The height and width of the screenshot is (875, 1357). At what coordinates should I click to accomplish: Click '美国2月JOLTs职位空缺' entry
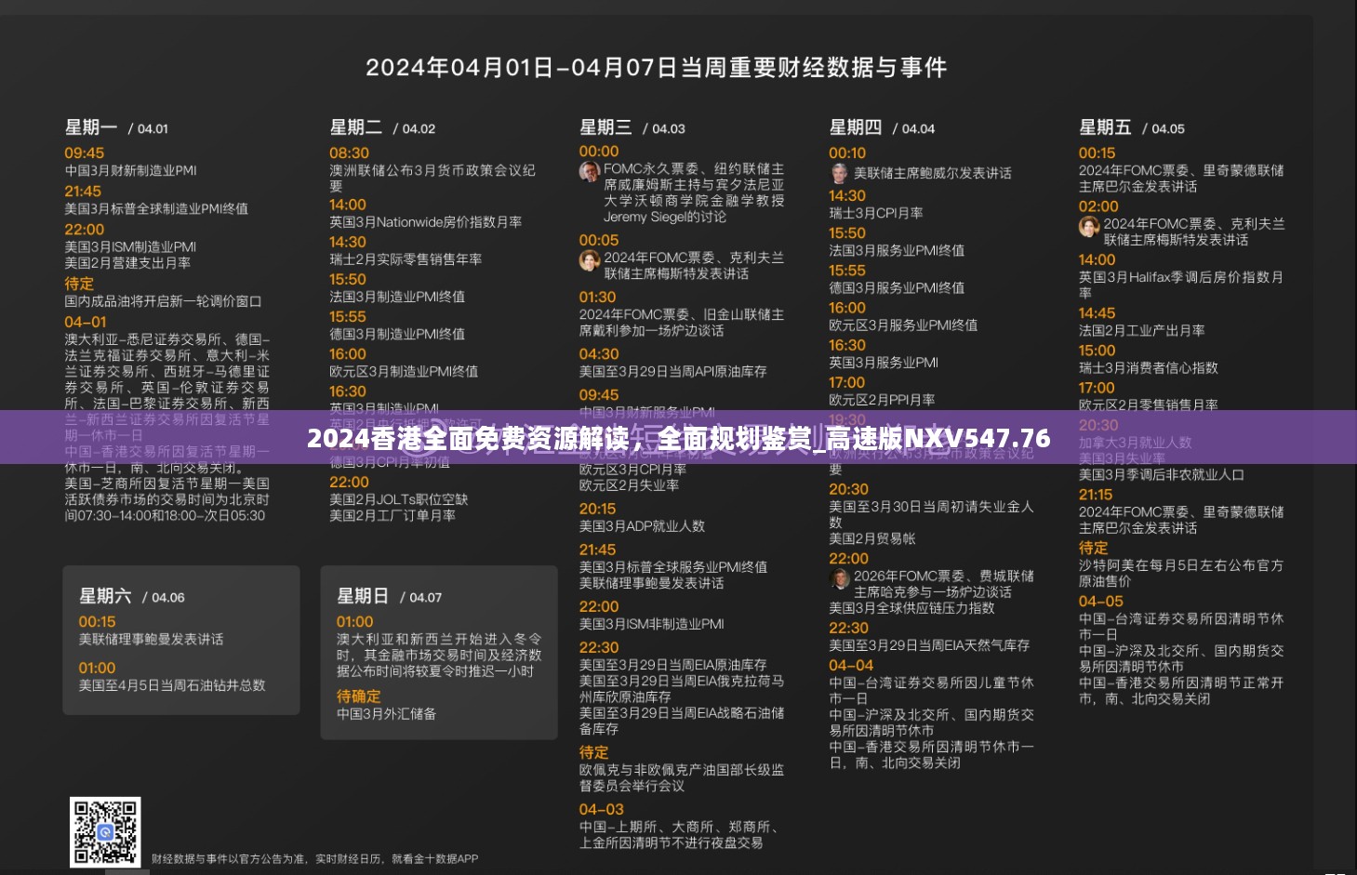click(x=398, y=499)
